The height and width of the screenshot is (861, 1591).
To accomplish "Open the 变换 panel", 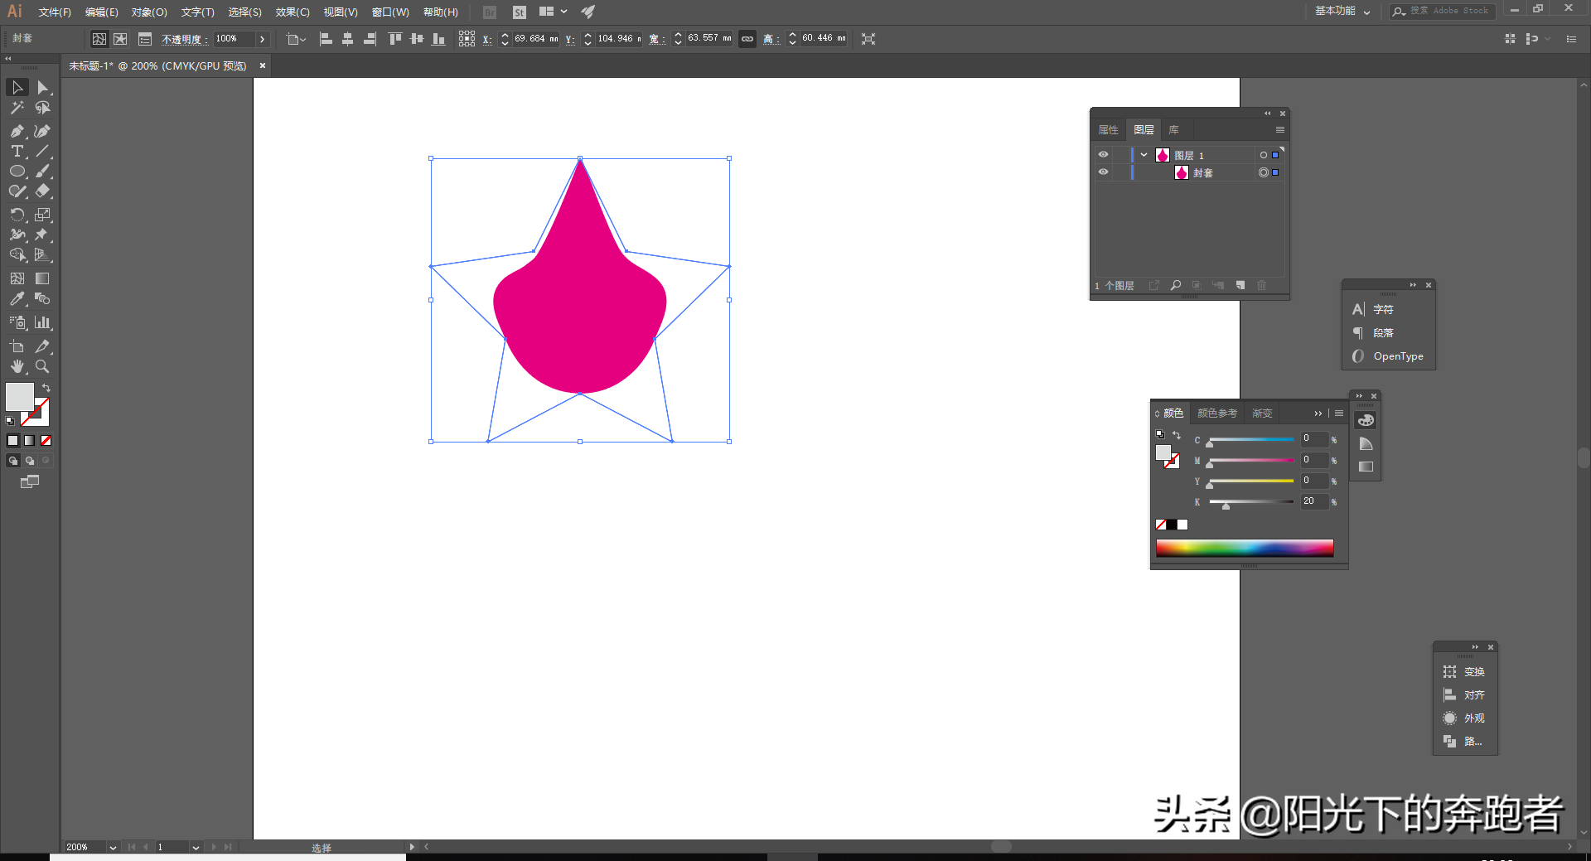I will (1464, 672).
